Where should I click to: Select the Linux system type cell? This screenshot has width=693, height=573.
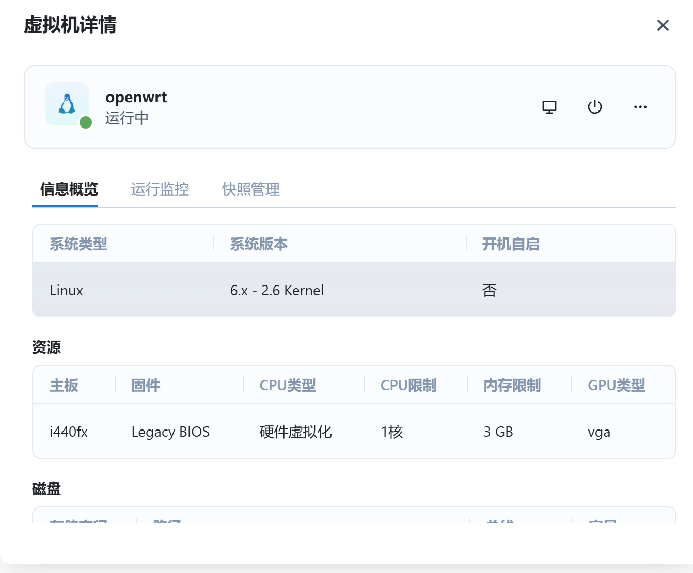pos(67,290)
